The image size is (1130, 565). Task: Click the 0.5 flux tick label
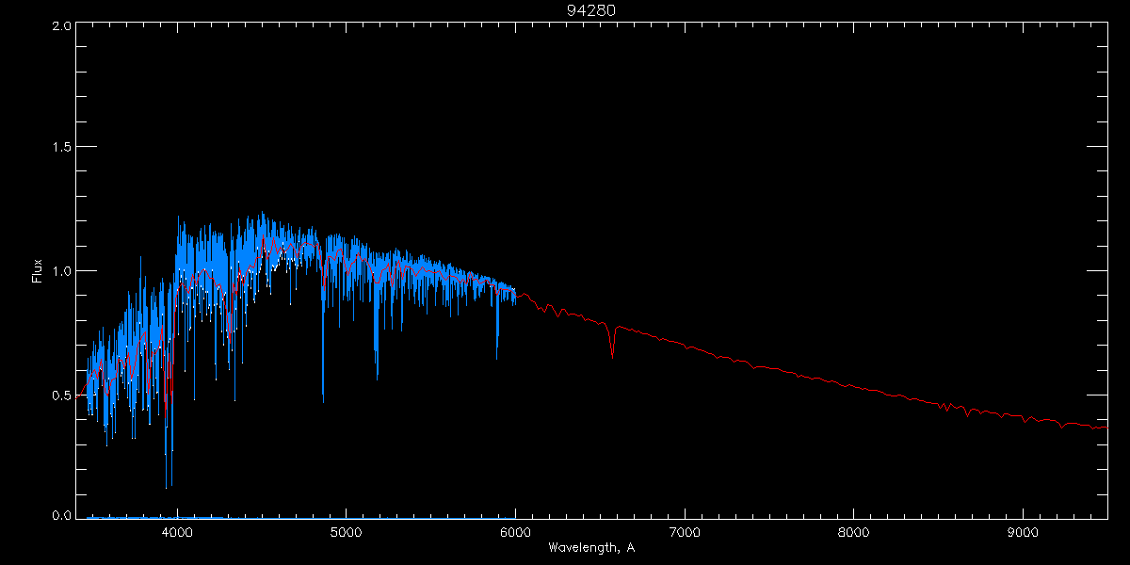[x=61, y=395]
